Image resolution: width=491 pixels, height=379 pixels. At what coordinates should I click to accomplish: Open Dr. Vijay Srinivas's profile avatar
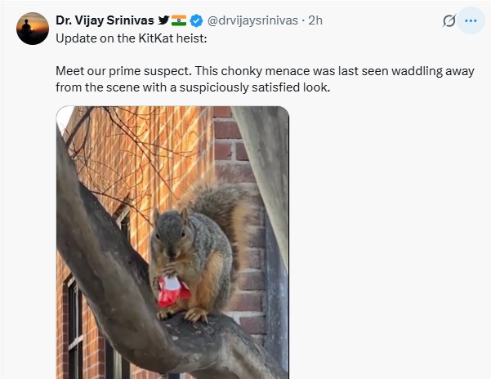point(33,28)
